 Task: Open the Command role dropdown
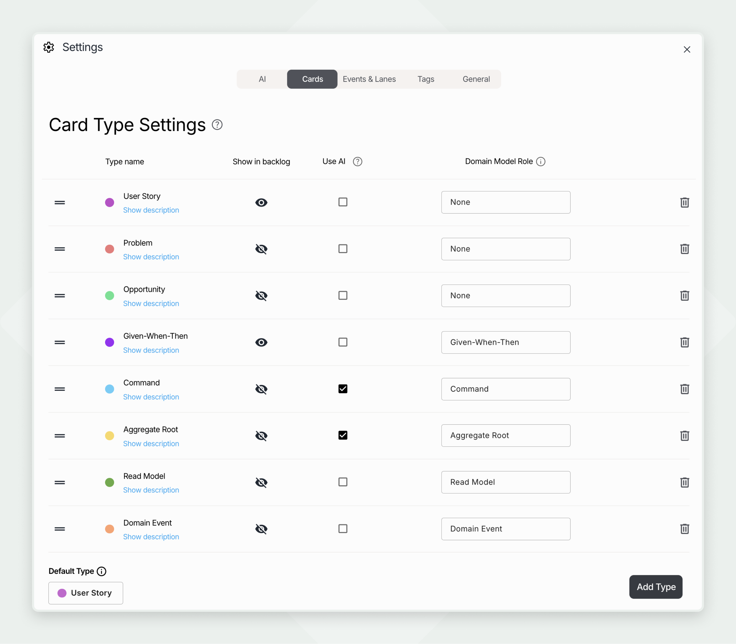tap(506, 389)
